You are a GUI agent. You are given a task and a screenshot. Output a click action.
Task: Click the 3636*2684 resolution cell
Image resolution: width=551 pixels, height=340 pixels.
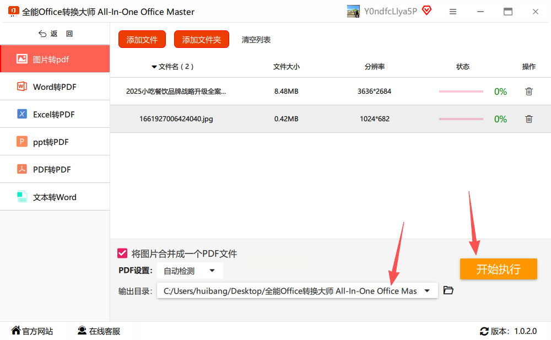click(x=374, y=91)
